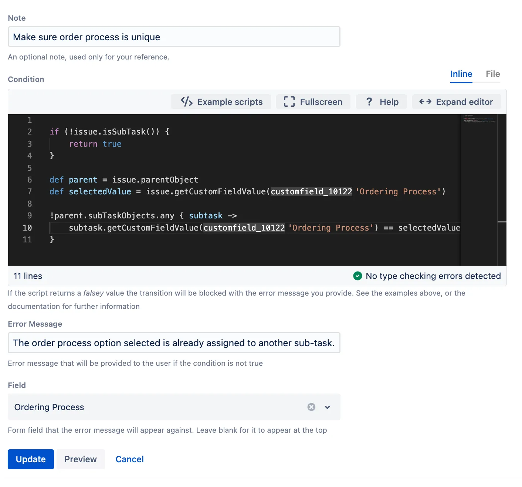Click 'if (!issue.isSubTask())' code line
Viewport: 522px width, 487px height.
coord(109,132)
